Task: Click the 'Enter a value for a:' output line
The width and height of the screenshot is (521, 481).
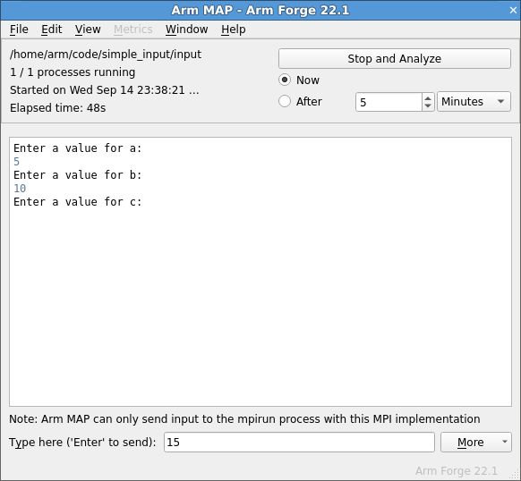Action: click(78, 148)
